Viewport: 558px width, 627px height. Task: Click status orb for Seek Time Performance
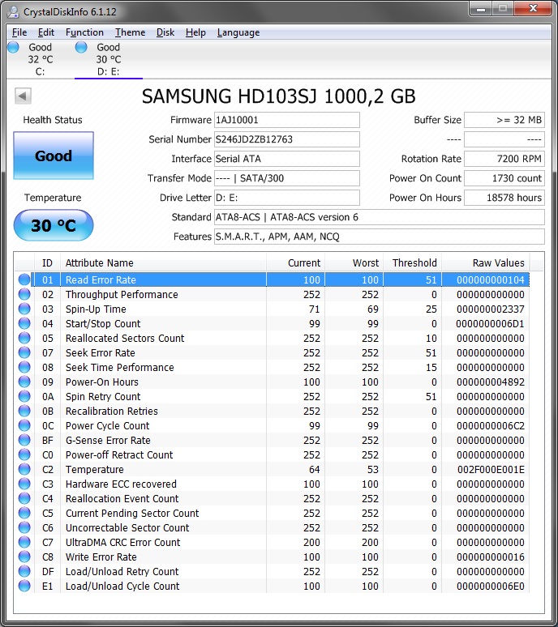point(24,367)
